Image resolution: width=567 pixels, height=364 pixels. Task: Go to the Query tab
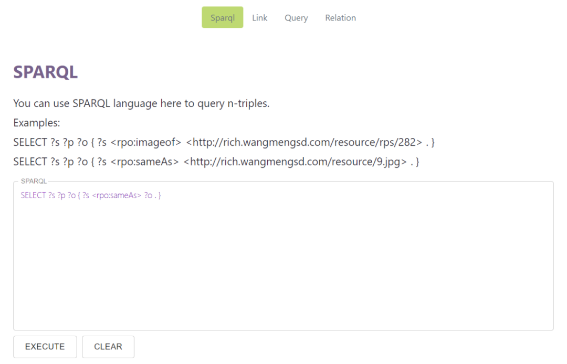tap(296, 18)
